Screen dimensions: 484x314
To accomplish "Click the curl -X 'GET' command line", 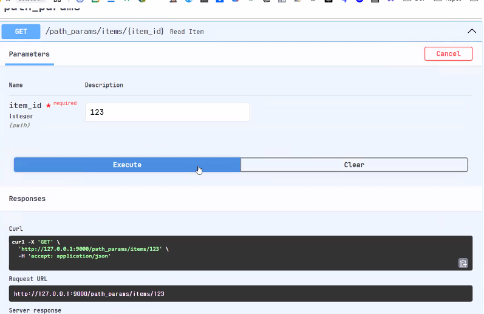I will [x=36, y=242].
